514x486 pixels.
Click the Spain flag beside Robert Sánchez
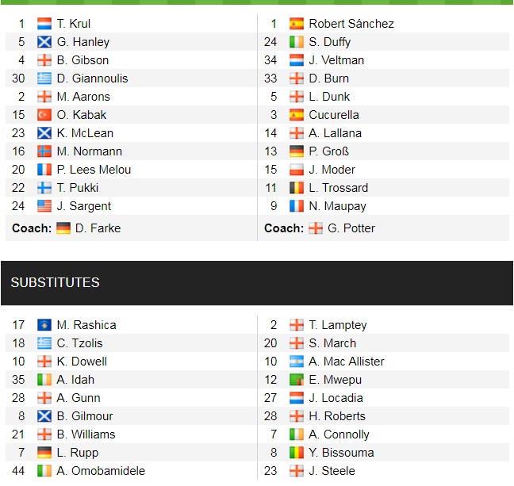tap(297, 24)
